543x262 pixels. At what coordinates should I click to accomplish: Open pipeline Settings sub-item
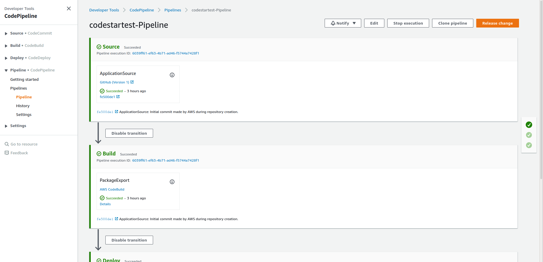[x=24, y=114]
